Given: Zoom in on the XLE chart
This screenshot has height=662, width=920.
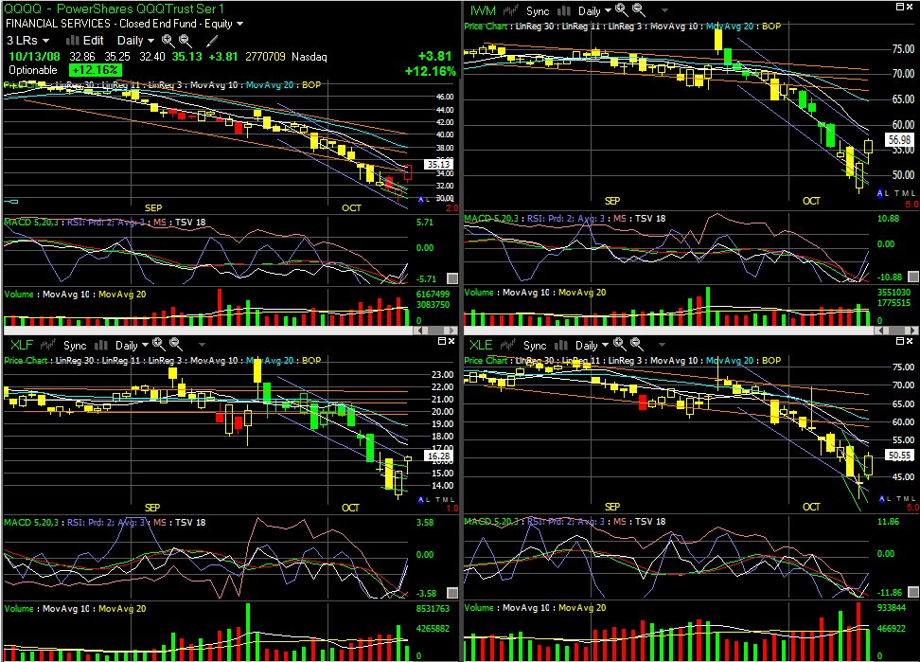Looking at the screenshot, I should click(x=620, y=345).
